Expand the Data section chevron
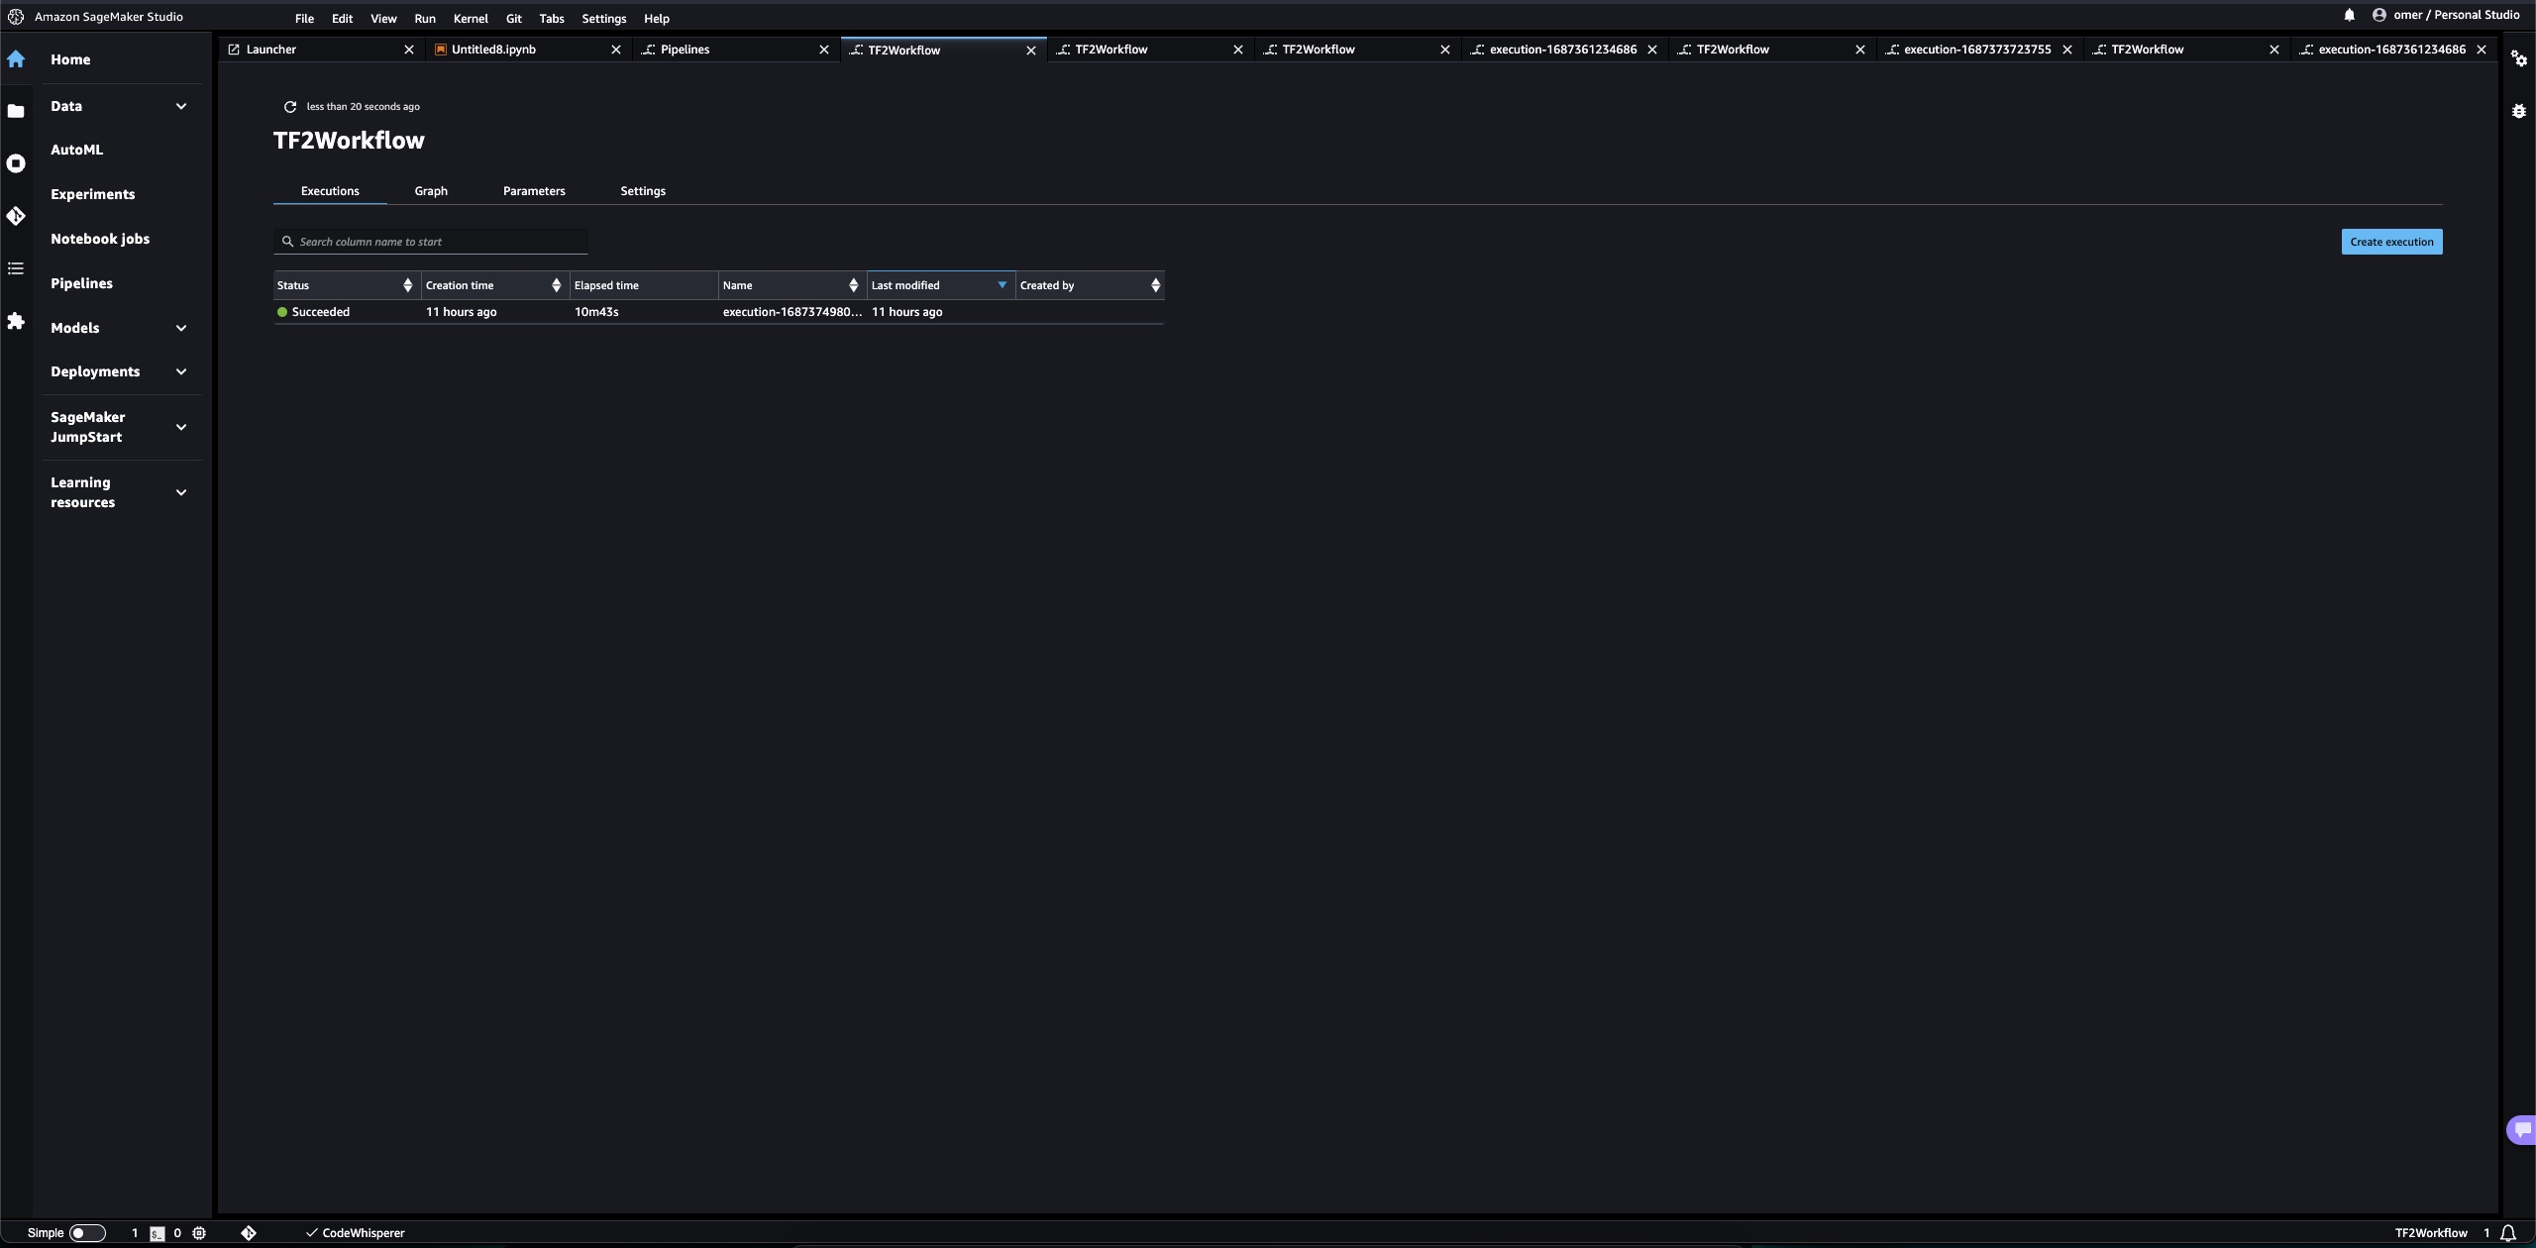Image resolution: width=2536 pixels, height=1248 pixels. (x=180, y=106)
